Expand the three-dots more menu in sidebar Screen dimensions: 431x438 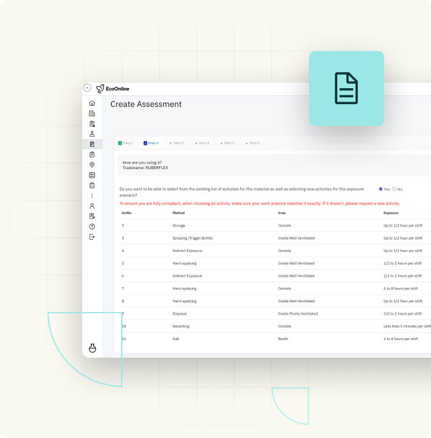point(92,196)
